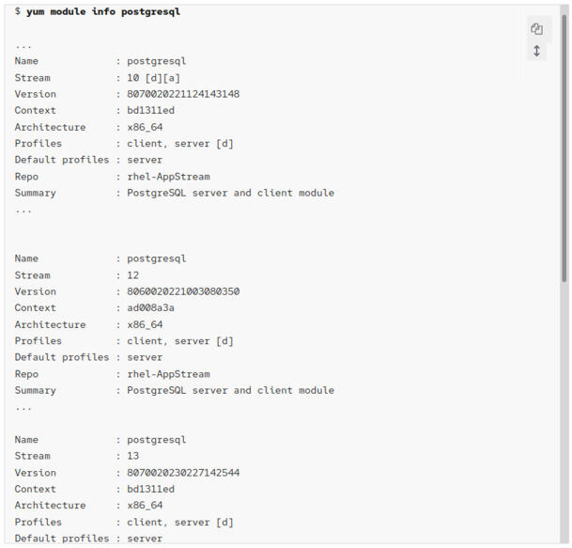
Task: Click the second Summary label
Action: point(36,391)
